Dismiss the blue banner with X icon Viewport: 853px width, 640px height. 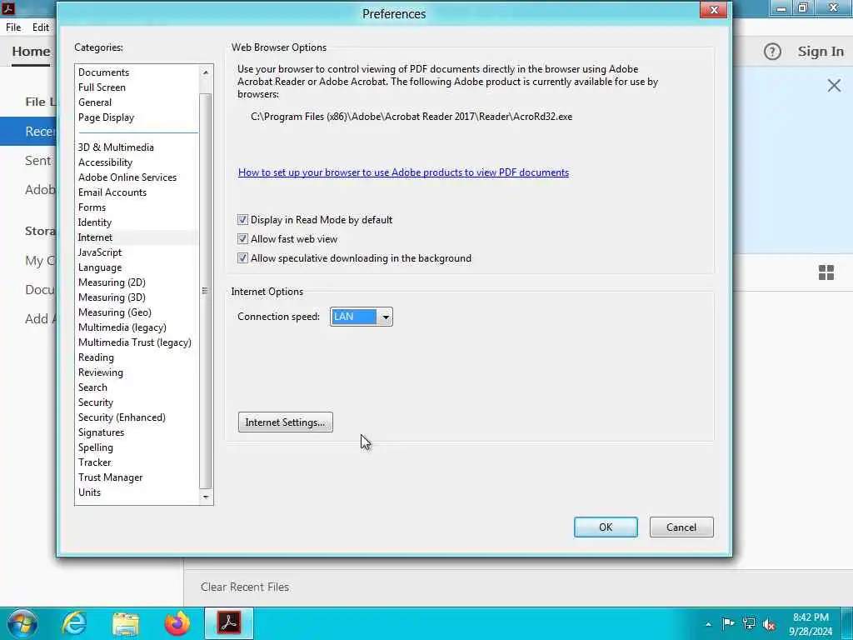(834, 86)
